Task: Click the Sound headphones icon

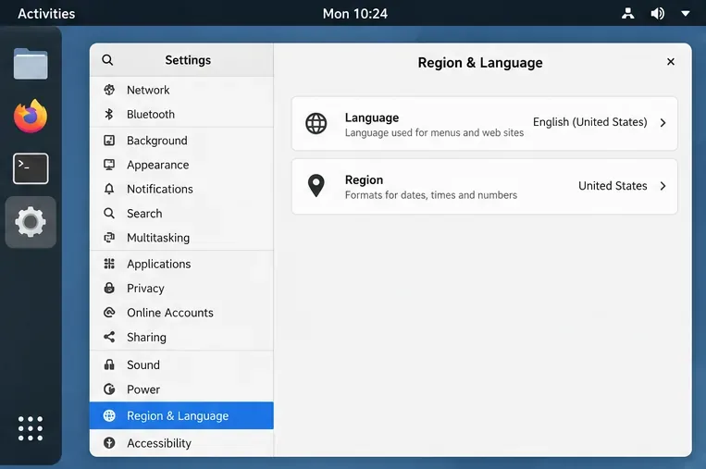Action: pos(109,364)
